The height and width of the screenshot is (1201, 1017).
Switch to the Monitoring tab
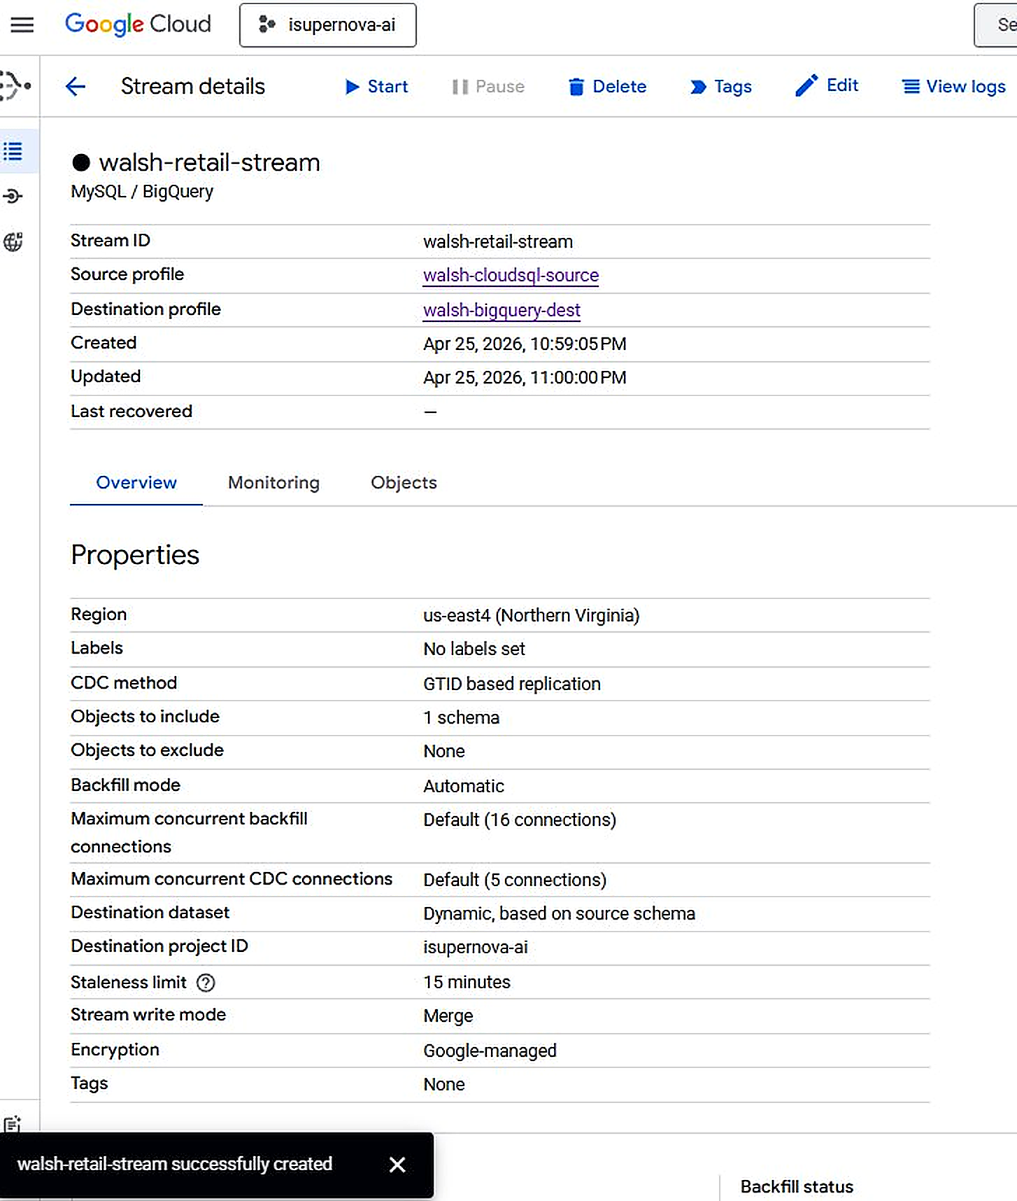[x=273, y=483]
